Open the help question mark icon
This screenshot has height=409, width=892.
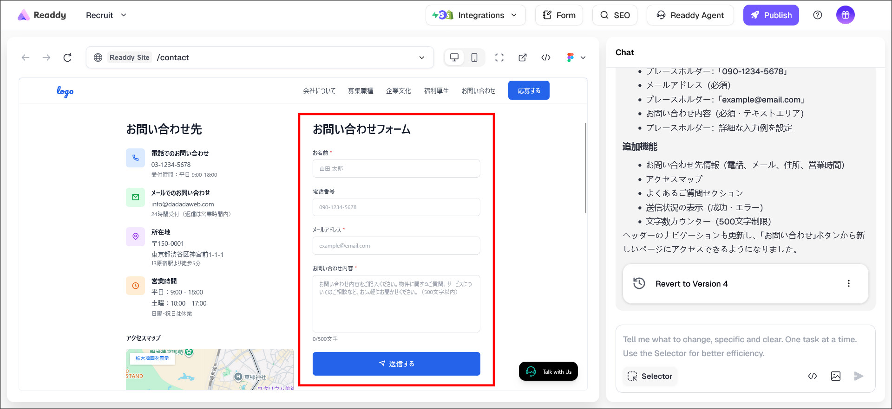coord(818,15)
